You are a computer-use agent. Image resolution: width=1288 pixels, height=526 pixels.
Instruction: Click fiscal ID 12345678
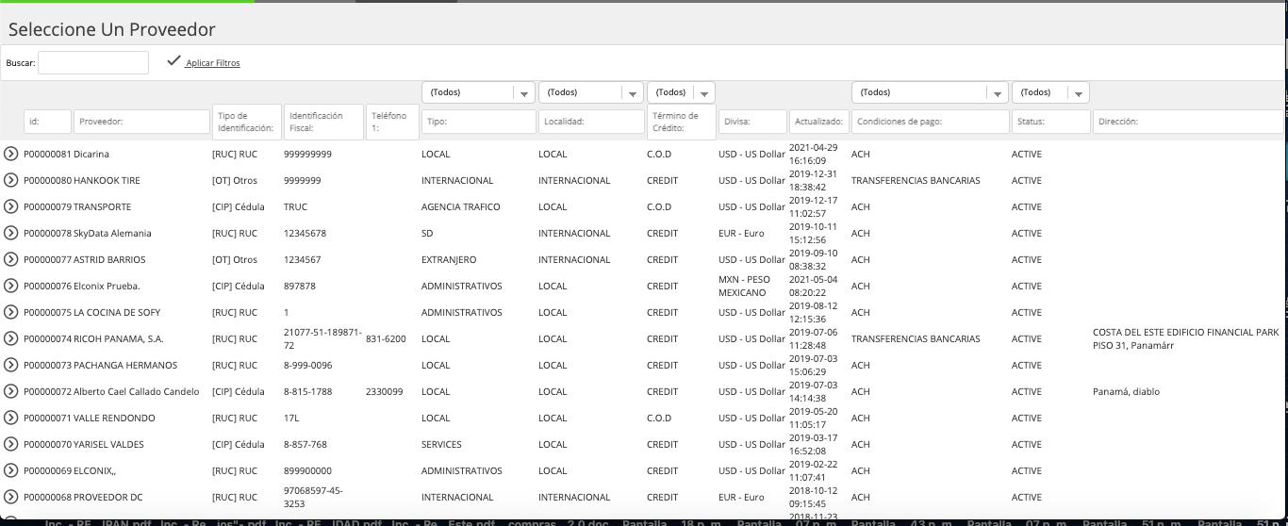click(x=305, y=233)
